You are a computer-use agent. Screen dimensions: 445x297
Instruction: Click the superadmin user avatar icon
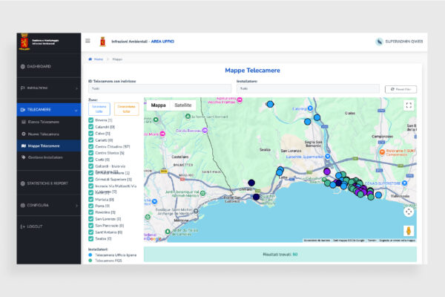379,42
